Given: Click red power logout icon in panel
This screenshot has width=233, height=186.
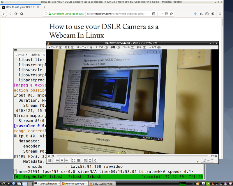Looking at the screenshot, I should [x=230, y=184].
